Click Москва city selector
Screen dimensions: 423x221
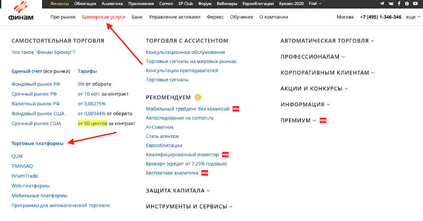345,17
